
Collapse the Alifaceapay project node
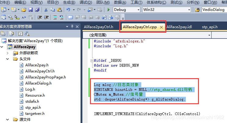coord(2,47)
